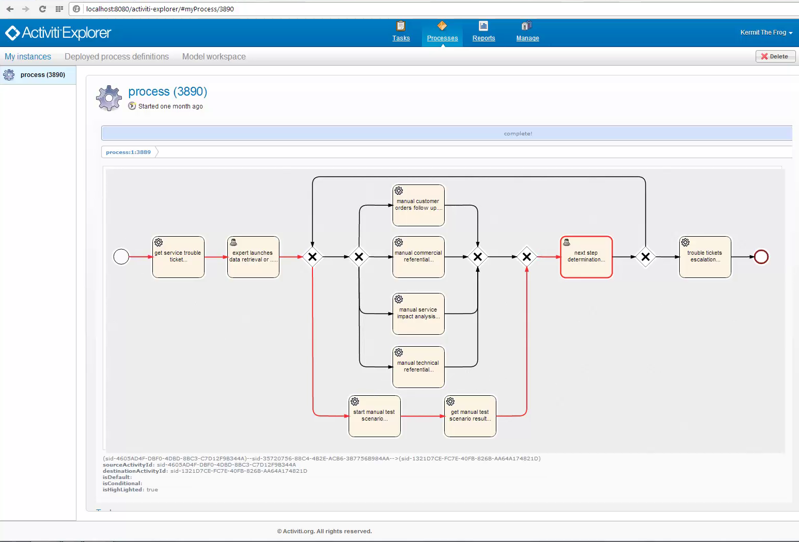The height and width of the screenshot is (542, 799).
Task: Click the destinationActivityId value text
Action: [x=239, y=471]
